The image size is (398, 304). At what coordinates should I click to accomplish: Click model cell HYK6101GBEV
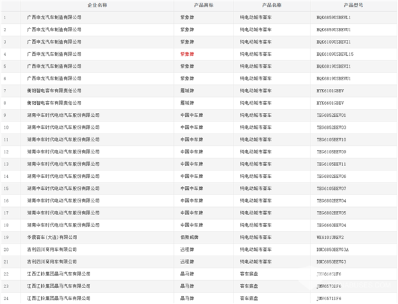(x=331, y=90)
